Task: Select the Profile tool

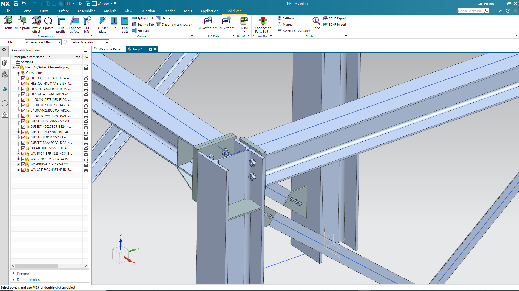Action: [x=8, y=24]
